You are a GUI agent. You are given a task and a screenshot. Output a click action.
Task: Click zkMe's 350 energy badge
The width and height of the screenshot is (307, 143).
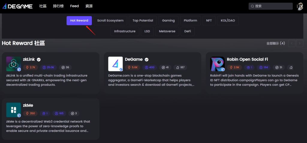(30, 113)
